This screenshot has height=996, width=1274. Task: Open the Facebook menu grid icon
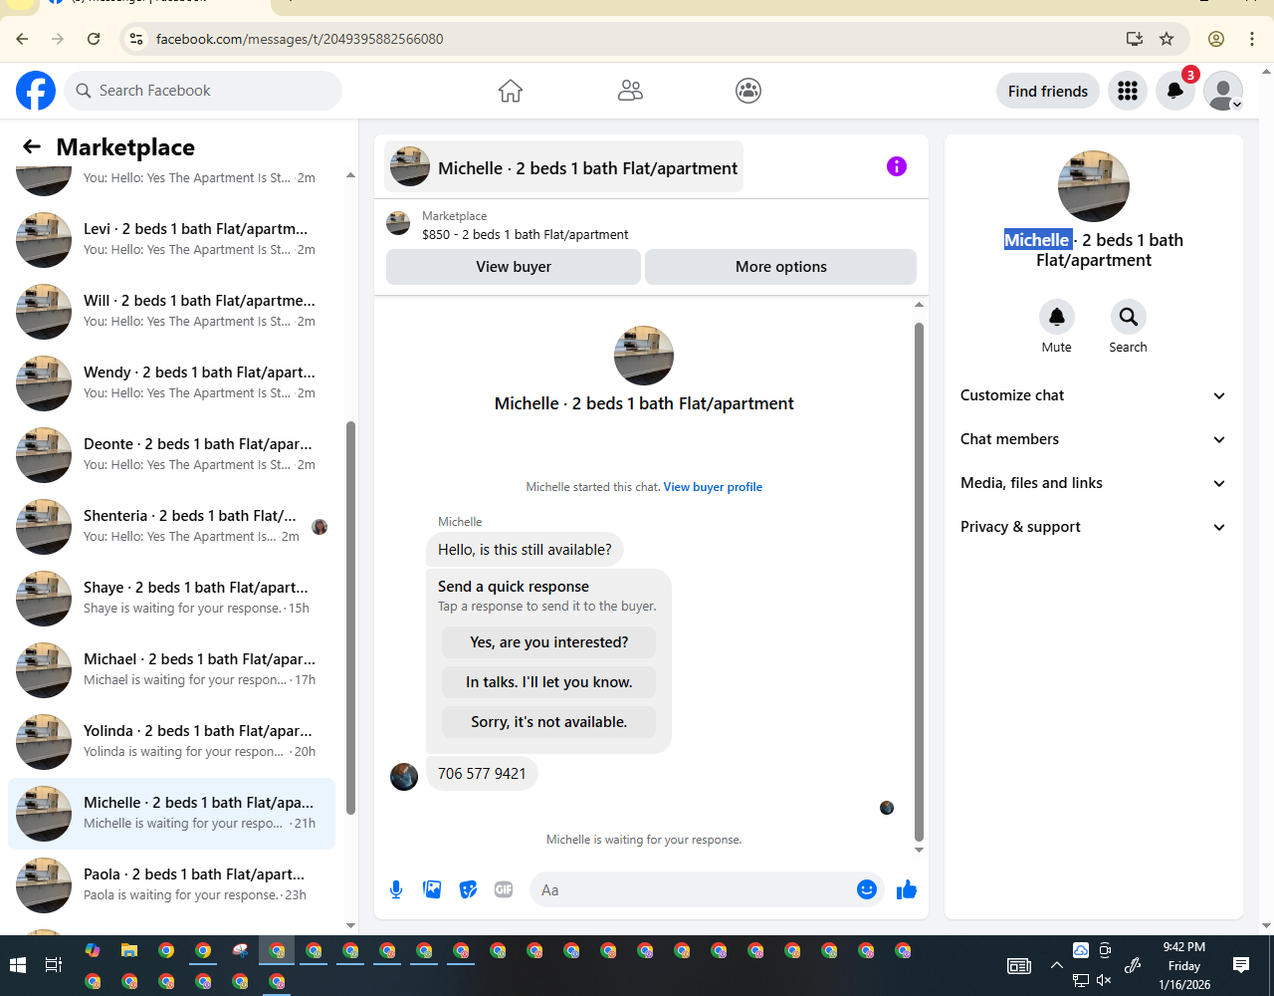coord(1128,91)
